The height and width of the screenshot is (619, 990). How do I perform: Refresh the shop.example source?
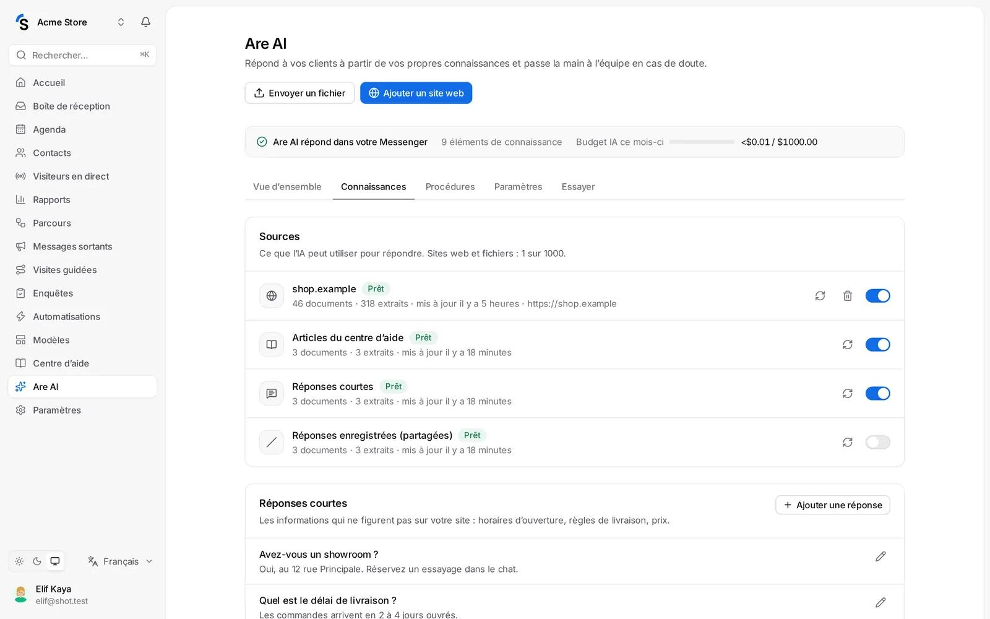[x=820, y=296]
